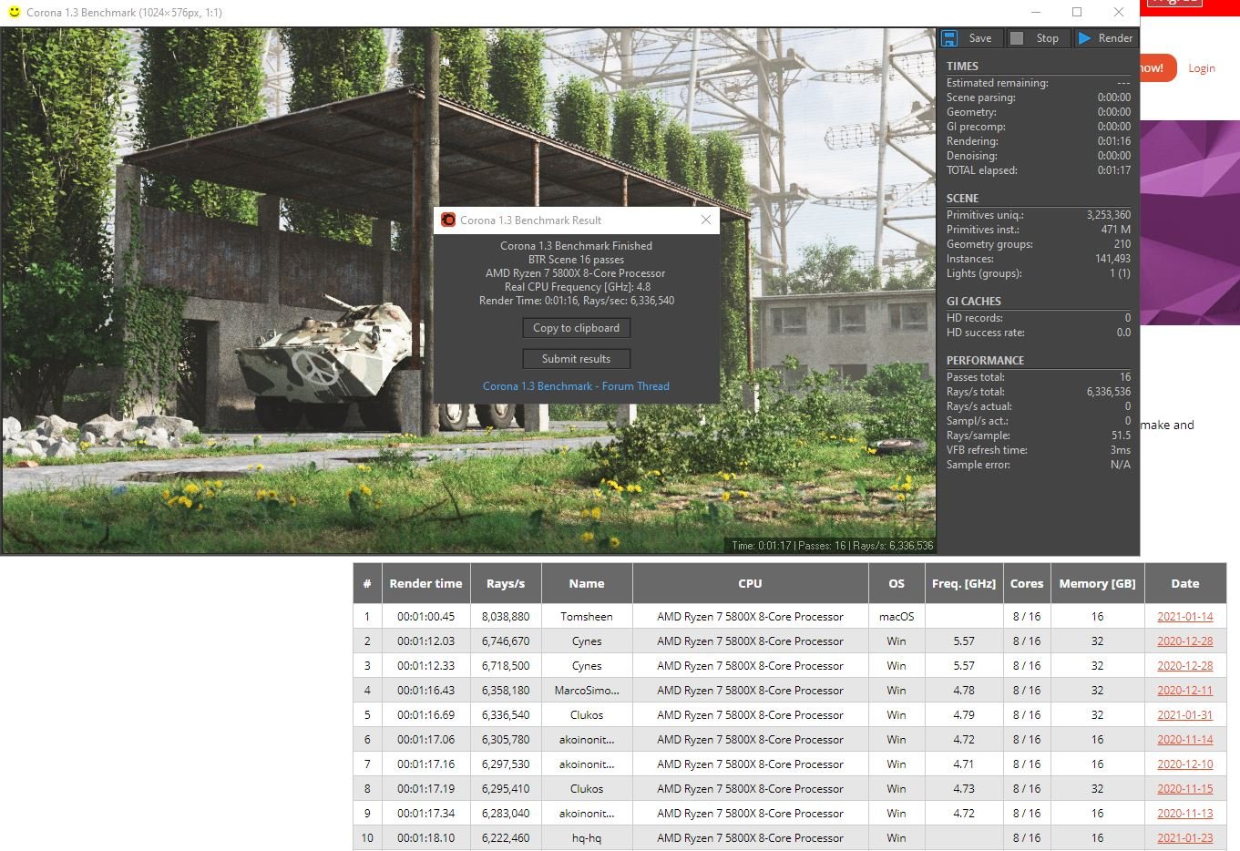Click the CPU column header
Screen dimensions: 1240x851
point(750,583)
